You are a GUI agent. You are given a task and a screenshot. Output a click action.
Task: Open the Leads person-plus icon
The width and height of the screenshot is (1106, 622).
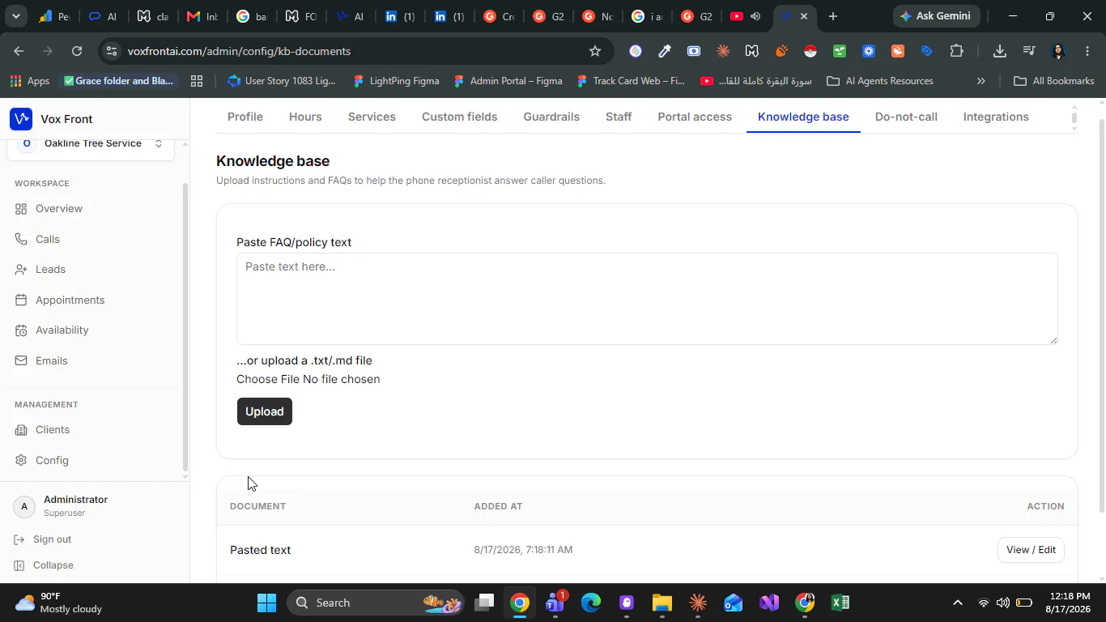tap(21, 270)
